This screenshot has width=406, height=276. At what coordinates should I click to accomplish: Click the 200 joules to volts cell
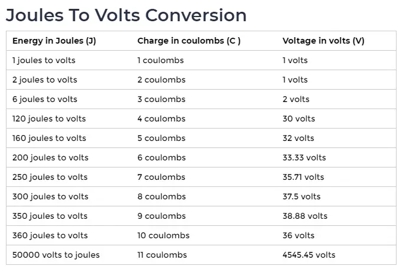(x=50, y=157)
